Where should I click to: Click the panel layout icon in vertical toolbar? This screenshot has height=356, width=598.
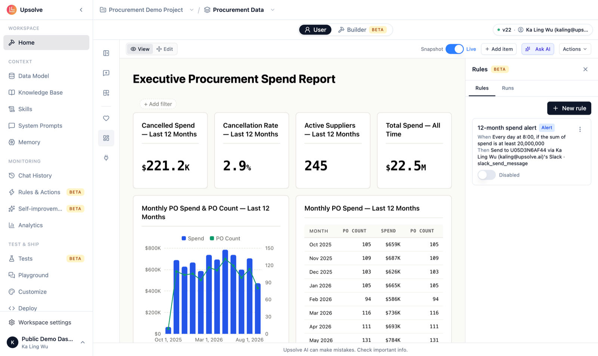point(106,53)
